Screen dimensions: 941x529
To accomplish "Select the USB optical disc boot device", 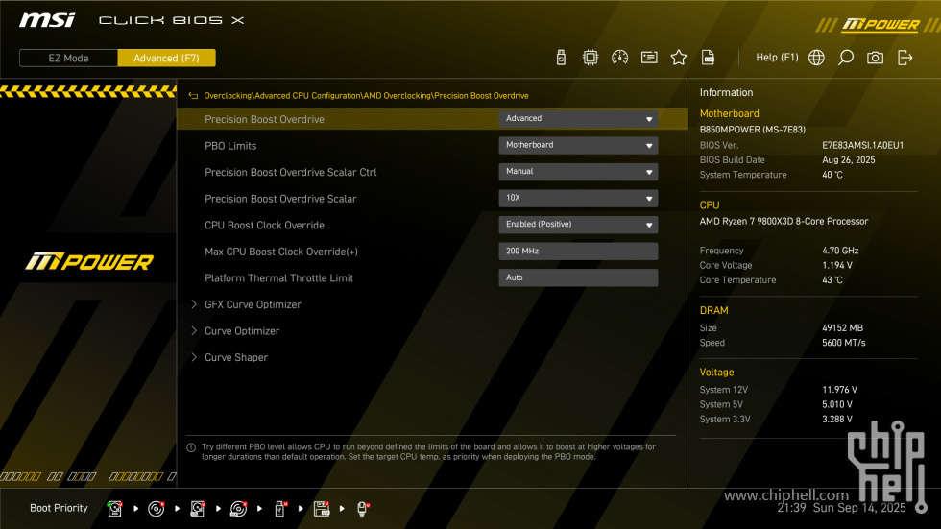I will 238,509.
